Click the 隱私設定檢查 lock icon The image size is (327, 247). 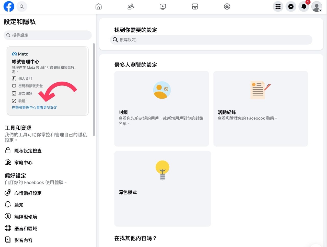click(8, 151)
